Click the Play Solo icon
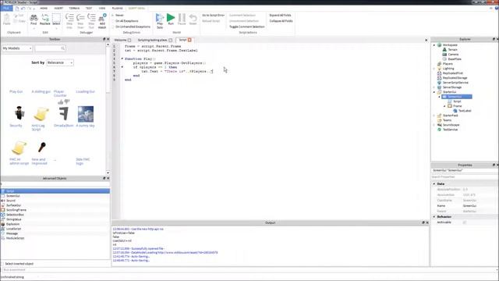The width and height of the screenshot is (499, 281). 160,17
